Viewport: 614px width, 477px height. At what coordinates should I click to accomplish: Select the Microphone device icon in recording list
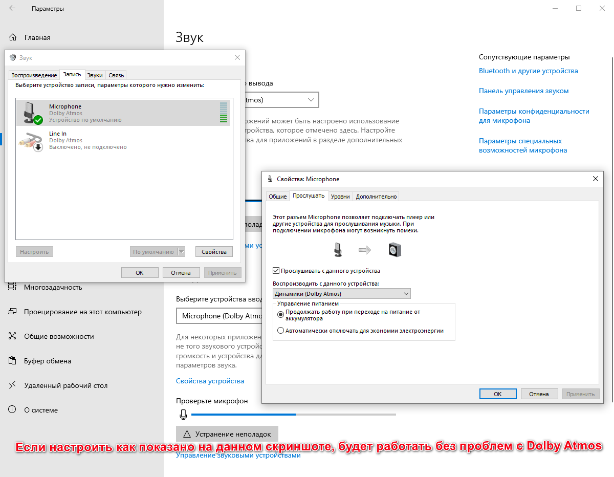click(x=33, y=113)
